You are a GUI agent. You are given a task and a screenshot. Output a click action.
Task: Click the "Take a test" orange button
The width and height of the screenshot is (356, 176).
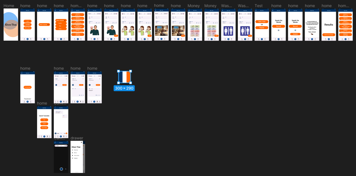tap(262, 22)
